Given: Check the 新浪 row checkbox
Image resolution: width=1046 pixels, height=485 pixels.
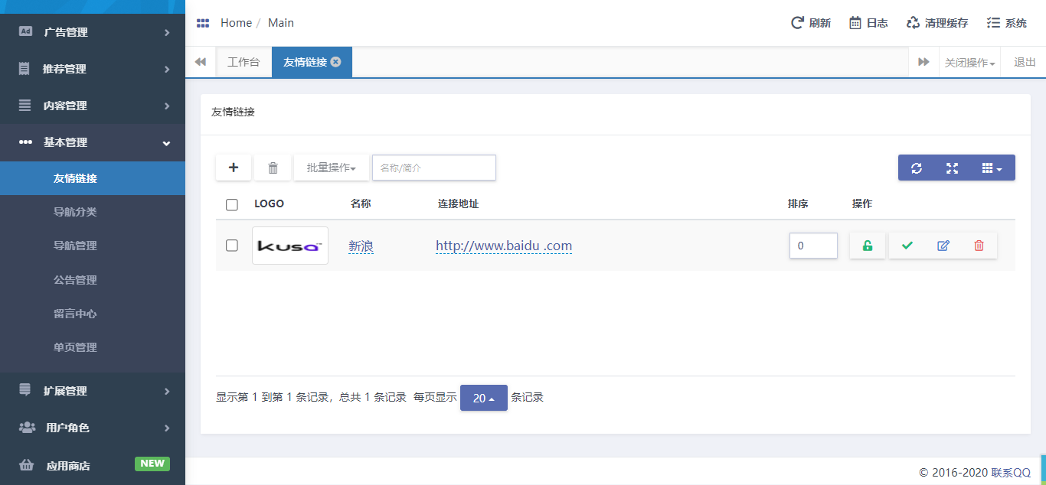Looking at the screenshot, I should (232, 246).
